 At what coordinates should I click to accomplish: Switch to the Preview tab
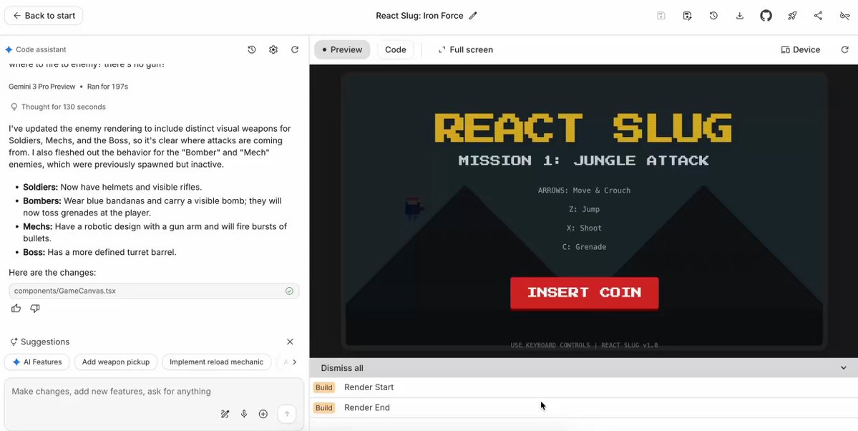coord(342,49)
